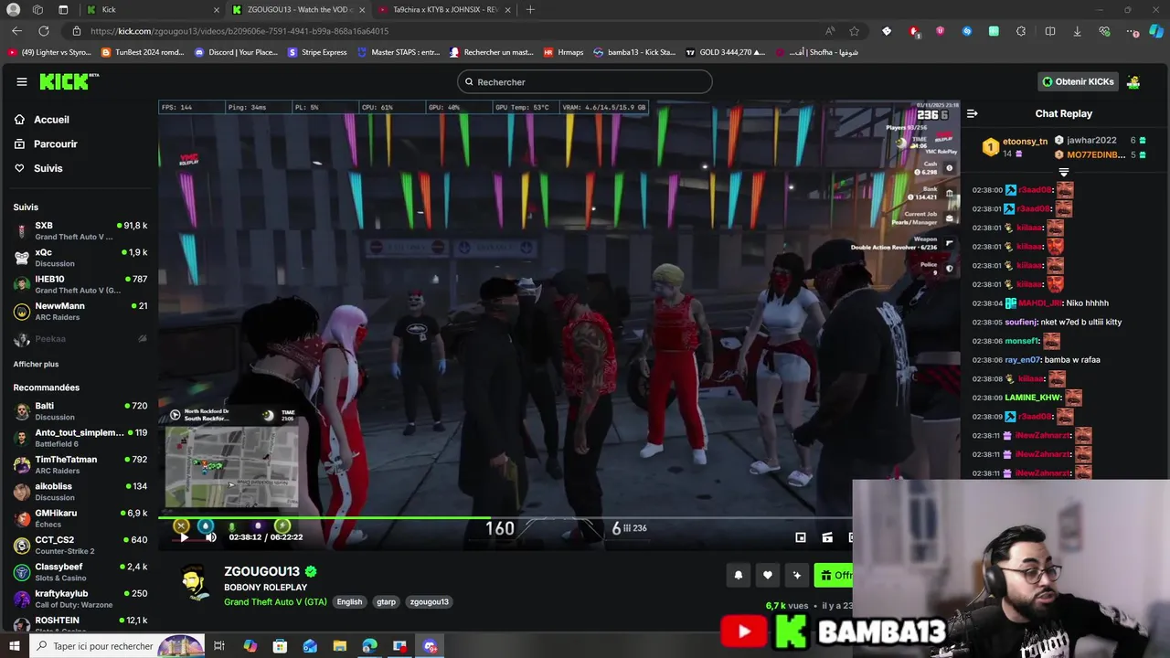Screen dimensions: 1170x658
Task: Mute the video volume
Action: 210,537
